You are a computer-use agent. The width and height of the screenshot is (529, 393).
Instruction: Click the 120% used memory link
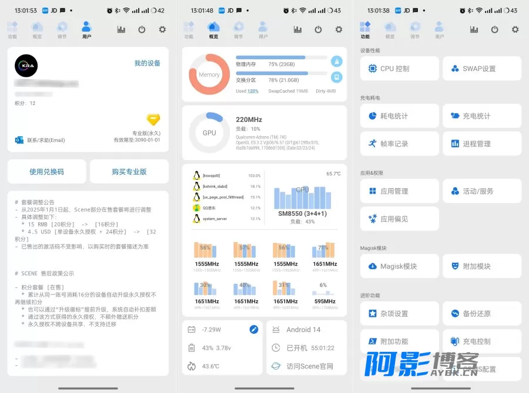point(253,91)
